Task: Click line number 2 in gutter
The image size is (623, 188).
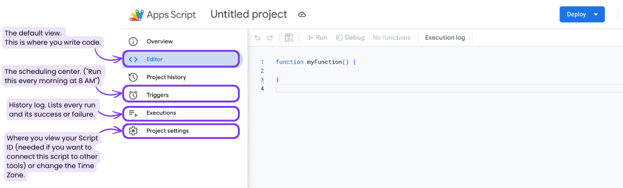Action: (x=262, y=71)
